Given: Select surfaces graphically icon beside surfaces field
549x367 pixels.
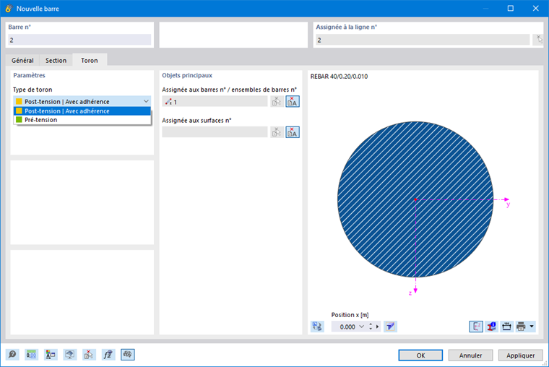Looking at the screenshot, I should (x=277, y=132).
